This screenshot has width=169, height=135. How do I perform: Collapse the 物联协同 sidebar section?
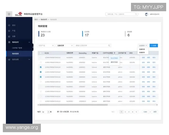click(x=29, y=42)
